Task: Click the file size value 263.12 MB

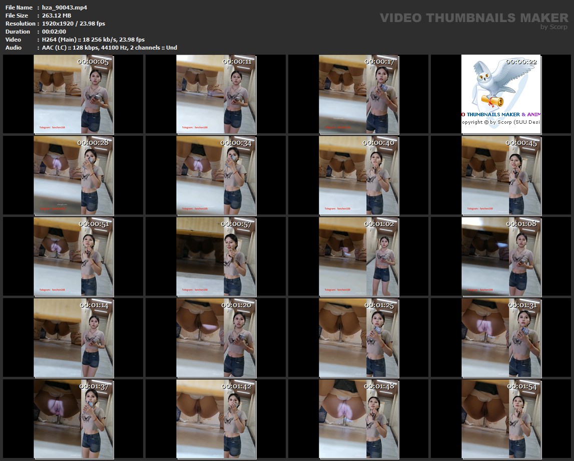Action: [57, 16]
